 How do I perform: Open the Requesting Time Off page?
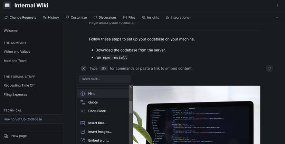(19, 85)
